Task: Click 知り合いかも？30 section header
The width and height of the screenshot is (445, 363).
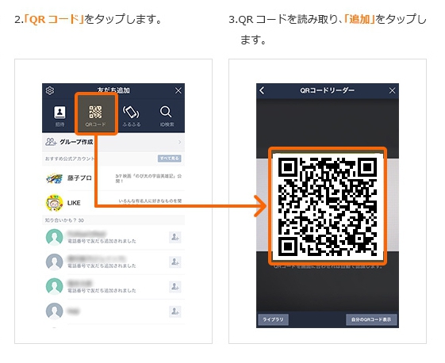Action: point(113,220)
